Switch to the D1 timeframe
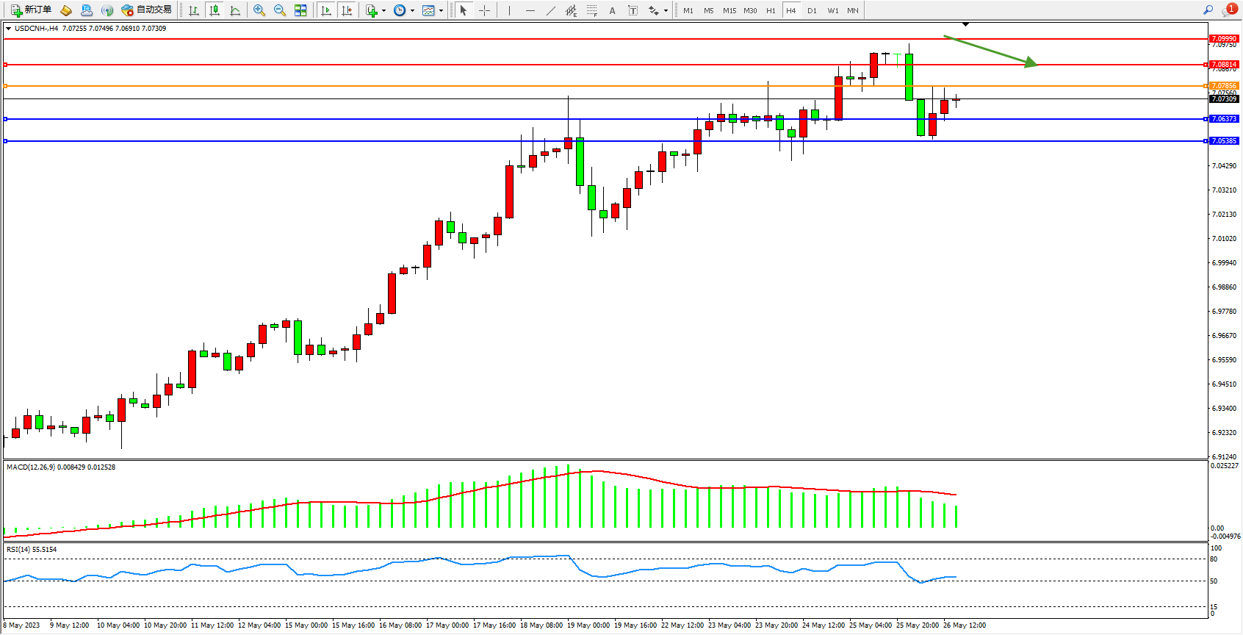1243x635 pixels. pyautogui.click(x=812, y=10)
